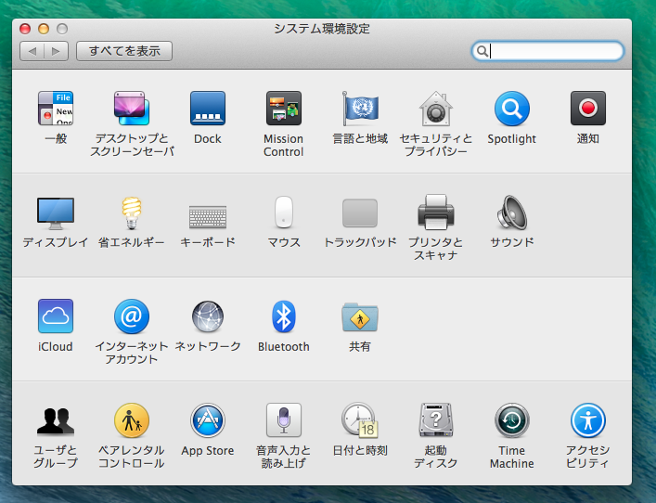Go forward with right arrow button

point(56,51)
